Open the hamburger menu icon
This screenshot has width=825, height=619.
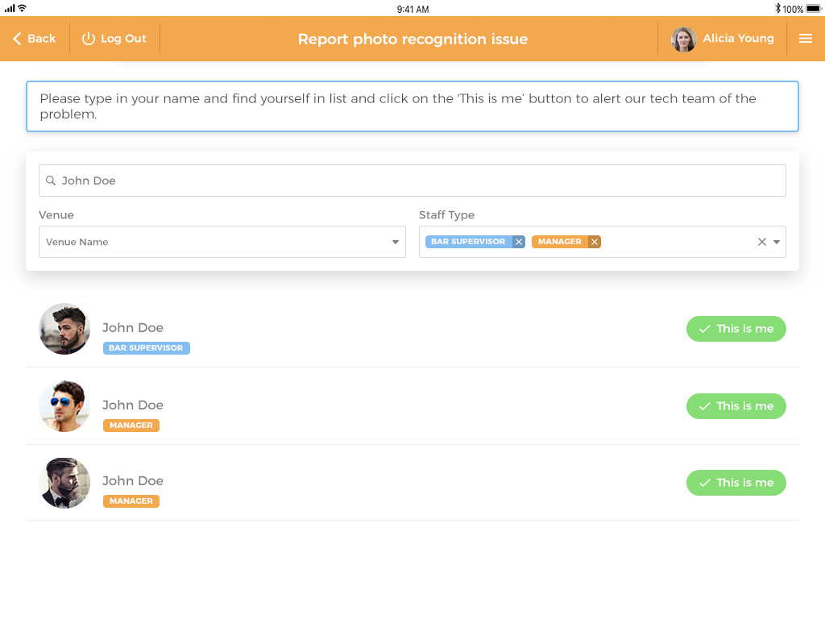pyautogui.click(x=805, y=39)
